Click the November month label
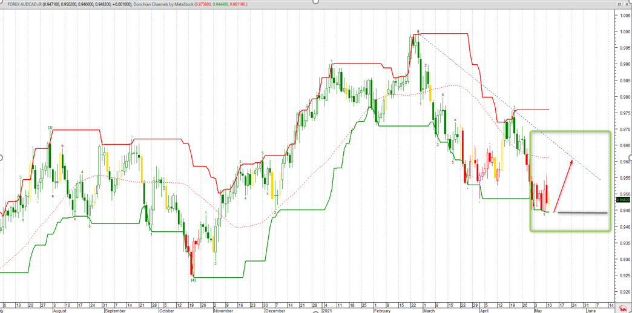Image resolution: width=632 pixels, height=313 pixels. [x=223, y=311]
